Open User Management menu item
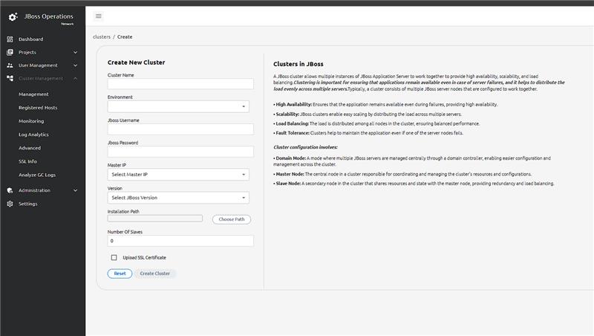Viewport: 594px width, 336px height. click(x=38, y=65)
